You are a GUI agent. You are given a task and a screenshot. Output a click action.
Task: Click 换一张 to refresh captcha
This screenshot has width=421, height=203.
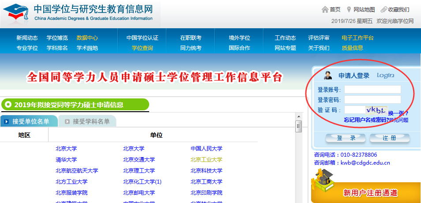click(398, 113)
